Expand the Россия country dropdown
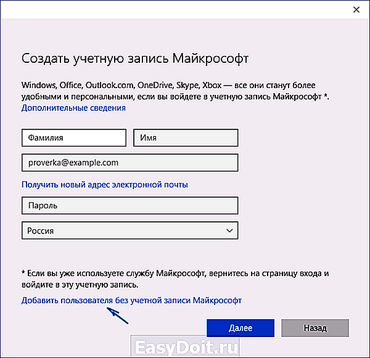The height and width of the screenshot is (358, 370). coord(129,230)
